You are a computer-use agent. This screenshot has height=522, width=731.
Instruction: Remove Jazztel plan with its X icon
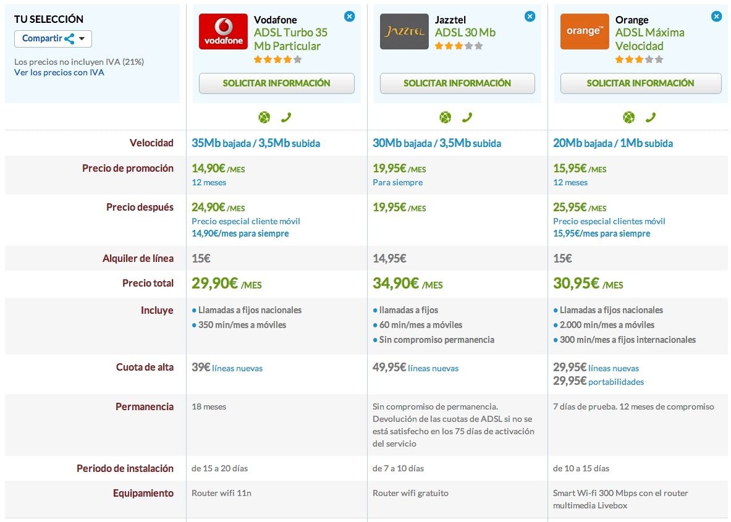point(530,16)
